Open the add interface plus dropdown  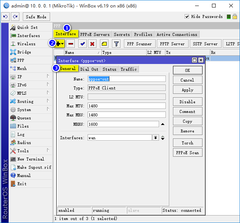click(60, 44)
